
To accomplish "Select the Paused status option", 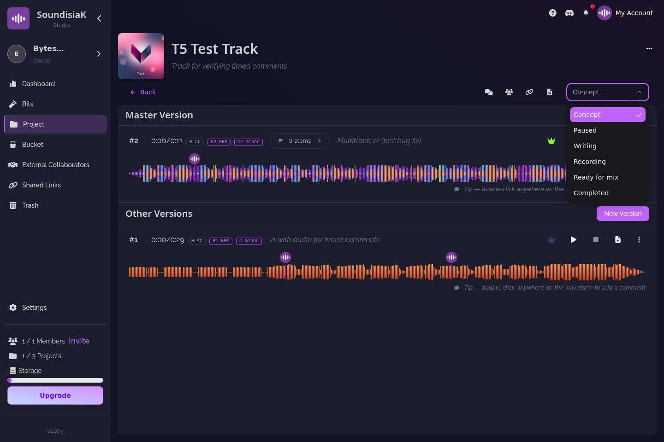I will (608, 130).
